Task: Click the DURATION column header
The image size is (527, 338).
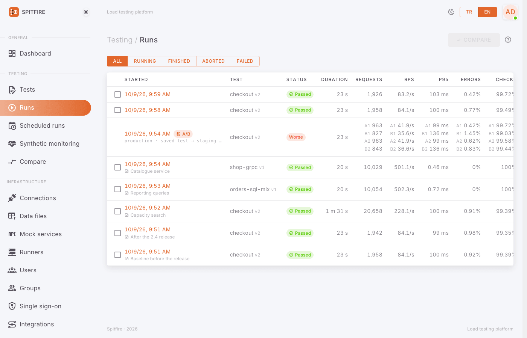Action: pos(334,80)
